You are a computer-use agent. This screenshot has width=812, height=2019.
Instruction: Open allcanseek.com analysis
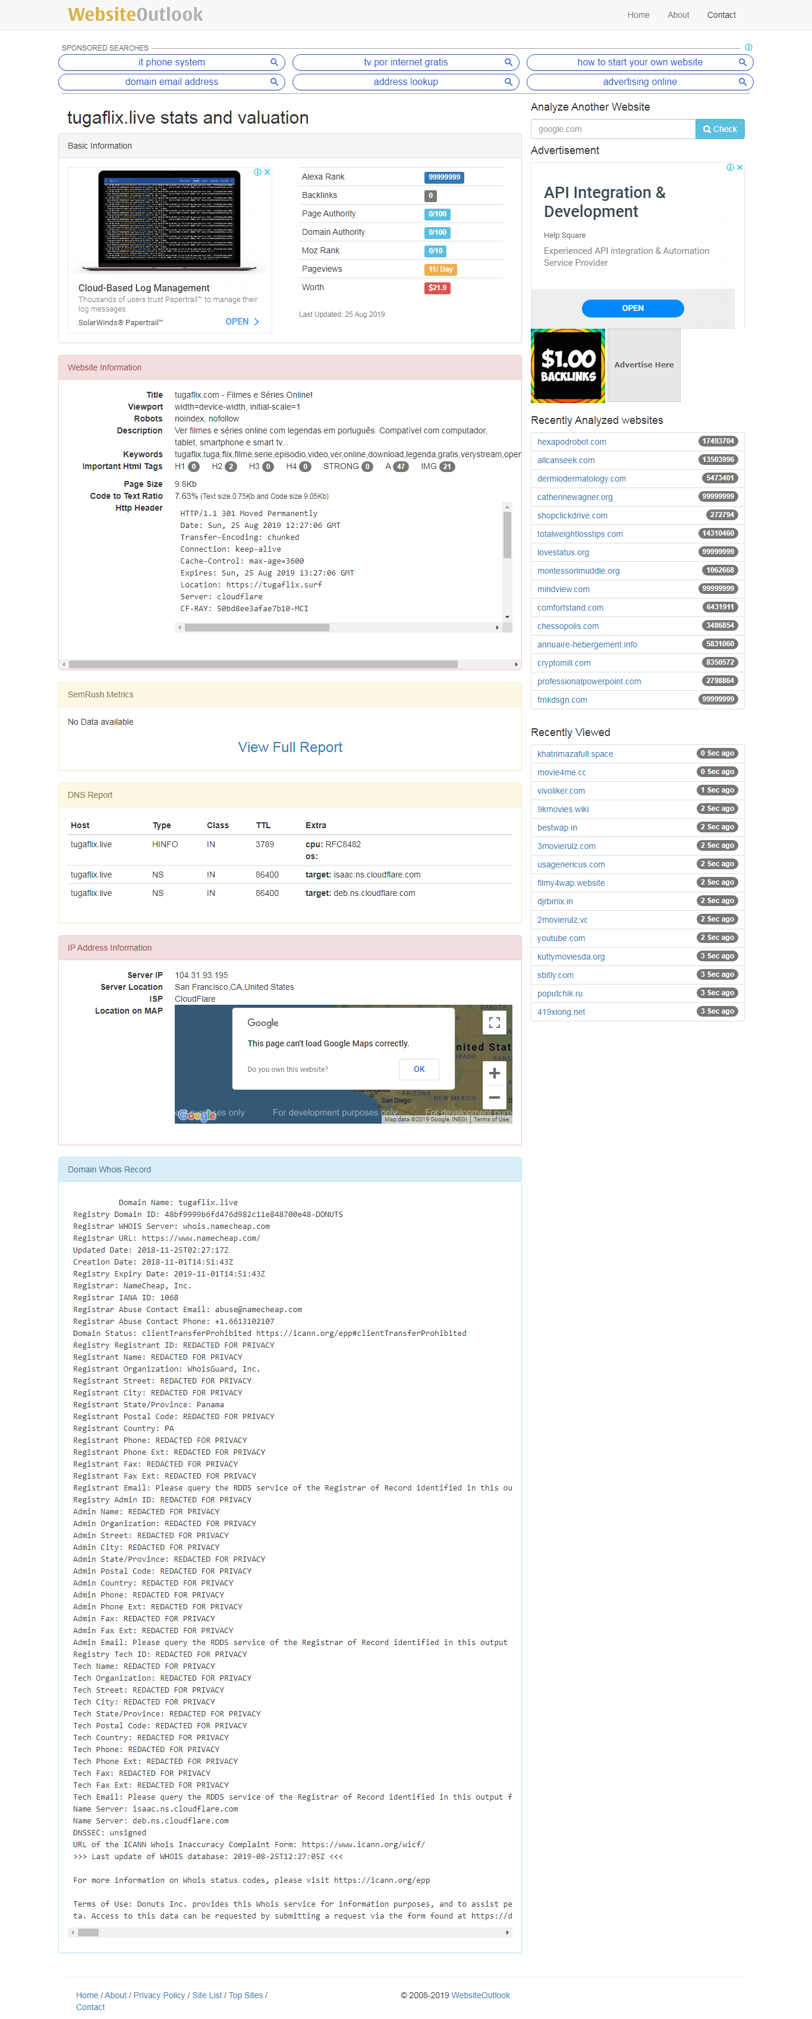tap(566, 461)
